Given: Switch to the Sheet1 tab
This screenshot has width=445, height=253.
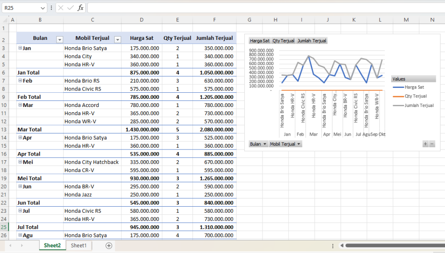Looking at the screenshot, I should point(79,246).
